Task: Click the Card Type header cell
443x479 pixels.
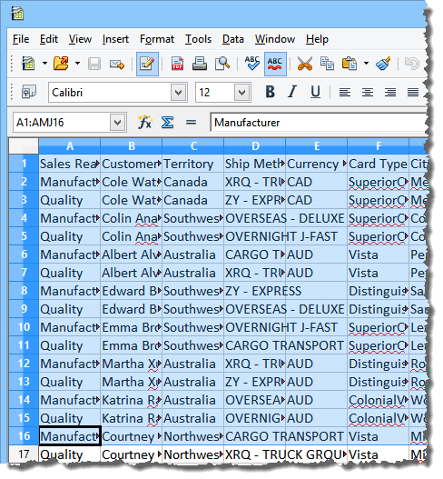Action: coord(378,164)
